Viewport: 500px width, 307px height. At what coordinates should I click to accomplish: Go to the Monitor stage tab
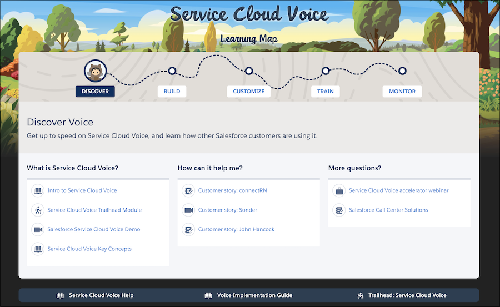(x=402, y=91)
